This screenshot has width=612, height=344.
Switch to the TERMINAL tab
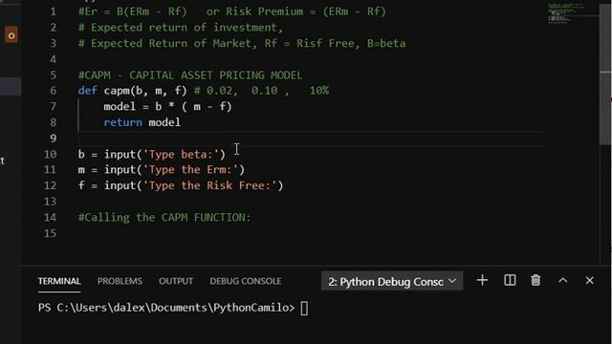59,281
